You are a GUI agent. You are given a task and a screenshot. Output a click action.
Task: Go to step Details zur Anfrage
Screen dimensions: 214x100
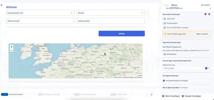point(48,94)
